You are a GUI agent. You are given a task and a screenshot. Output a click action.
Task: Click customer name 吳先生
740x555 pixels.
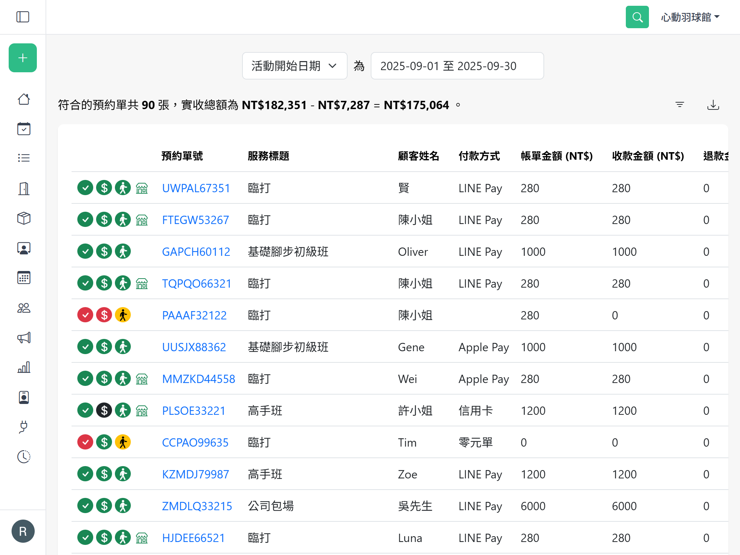coord(415,506)
